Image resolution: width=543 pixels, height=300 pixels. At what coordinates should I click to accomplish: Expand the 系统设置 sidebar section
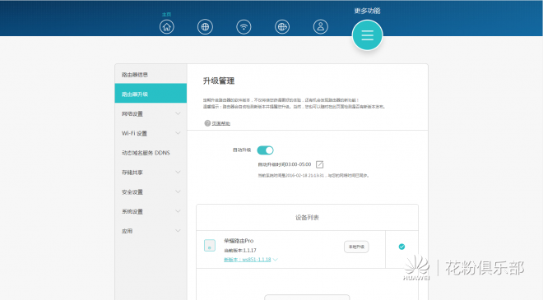pos(151,211)
